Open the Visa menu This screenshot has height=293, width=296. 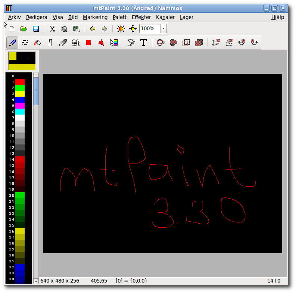pos(58,18)
